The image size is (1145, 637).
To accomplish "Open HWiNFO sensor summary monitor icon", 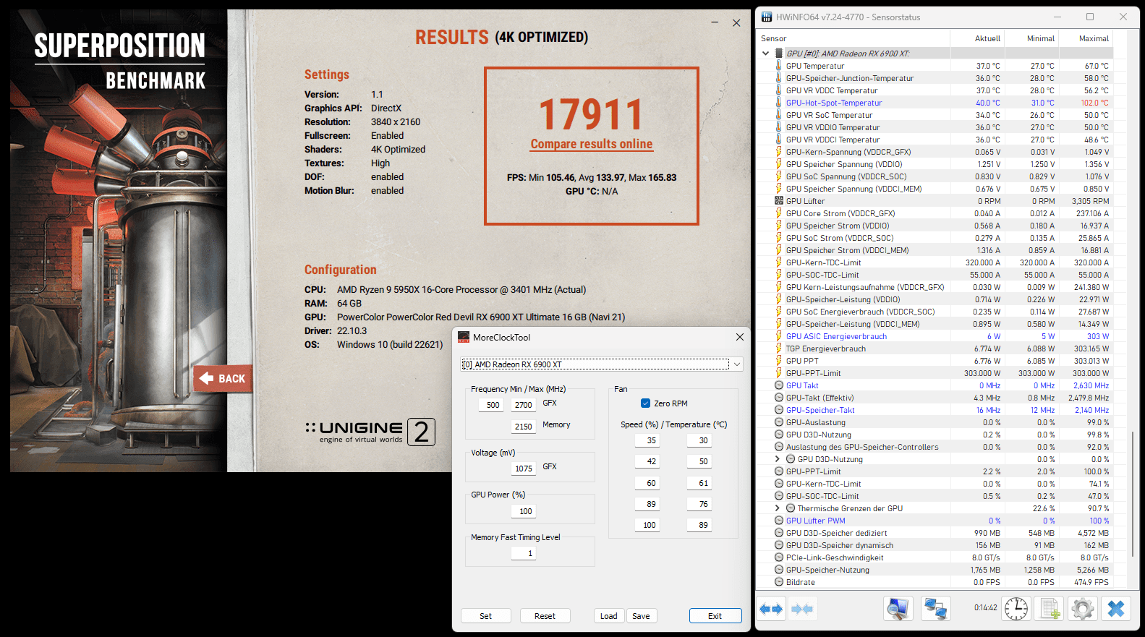I will (x=898, y=609).
